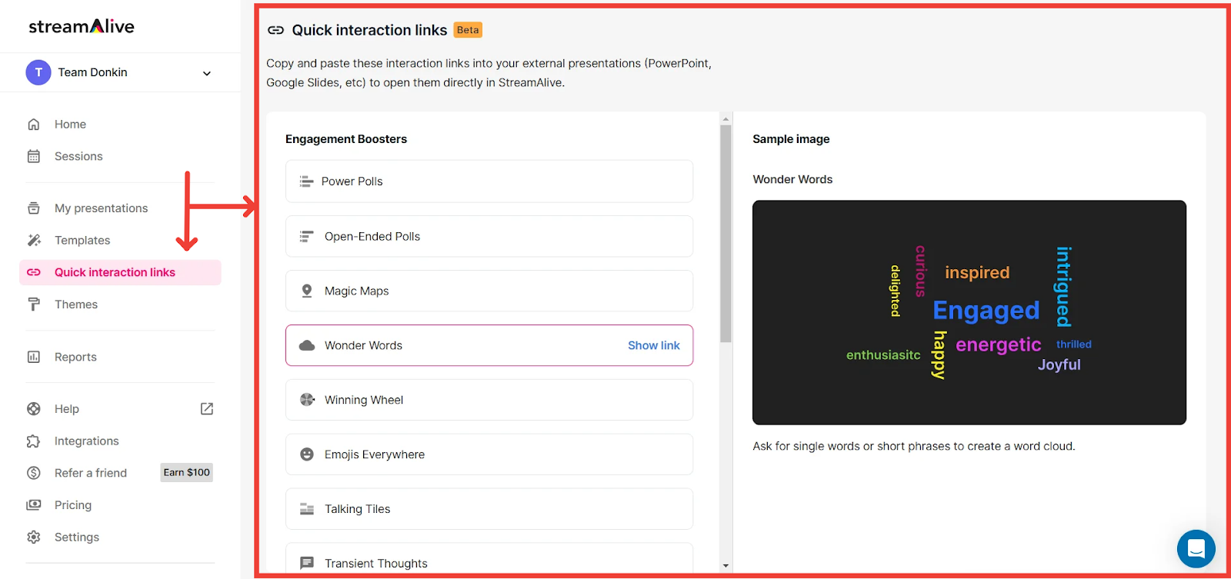Click the Power Polls list icon
This screenshot has height=579, width=1231.
306,181
